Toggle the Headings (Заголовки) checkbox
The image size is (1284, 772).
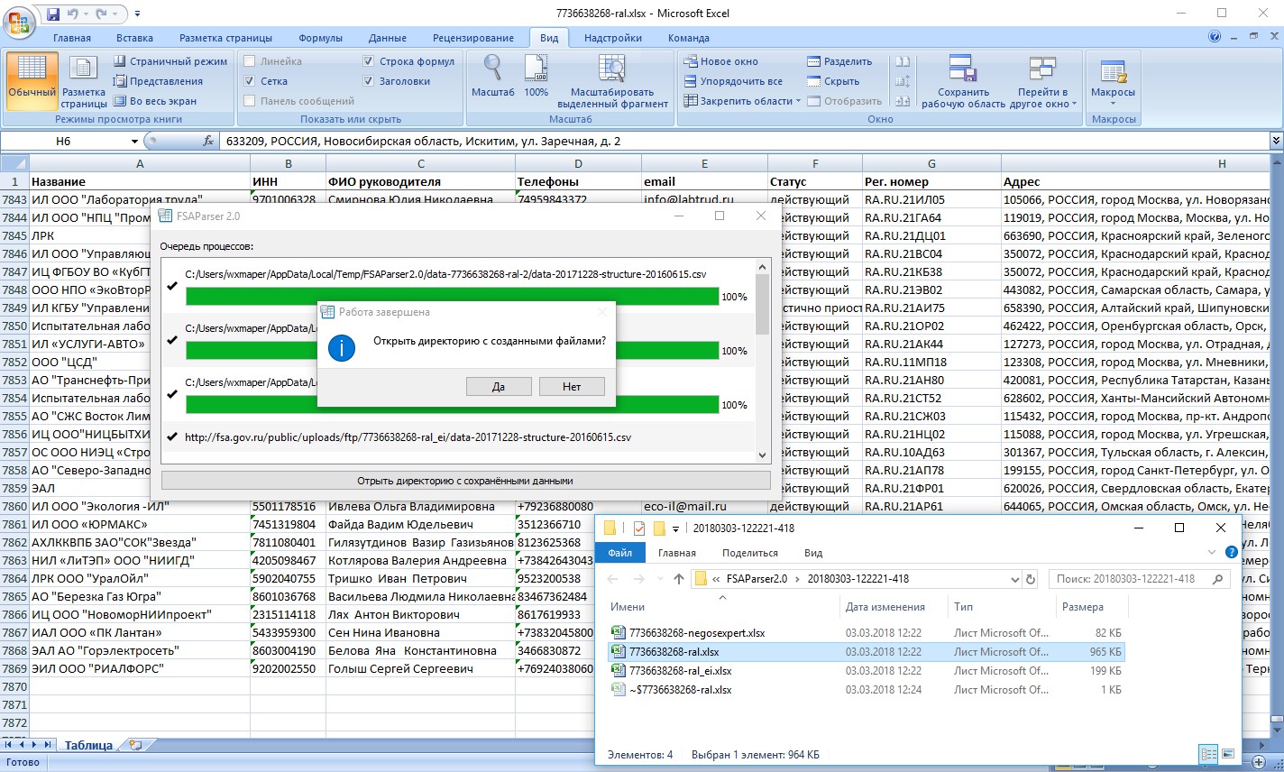pyautogui.click(x=369, y=81)
